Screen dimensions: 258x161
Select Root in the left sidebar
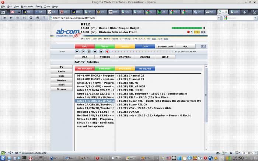click(62, 85)
